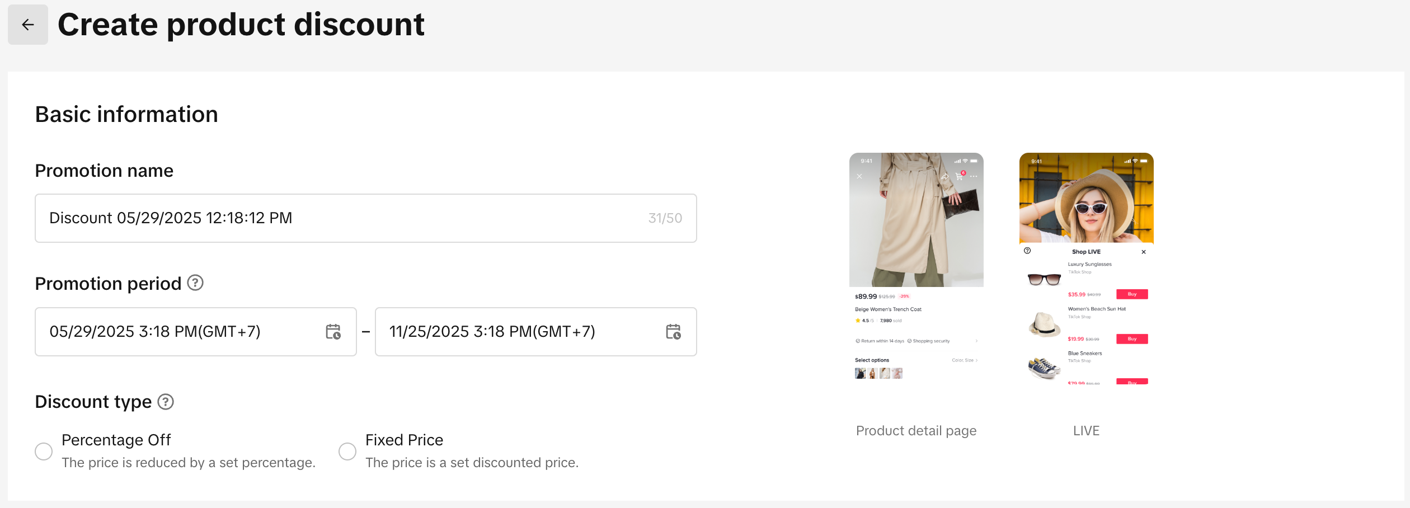This screenshot has width=1410, height=508.
Task: Open the start date picker field
Action: [x=185, y=332]
